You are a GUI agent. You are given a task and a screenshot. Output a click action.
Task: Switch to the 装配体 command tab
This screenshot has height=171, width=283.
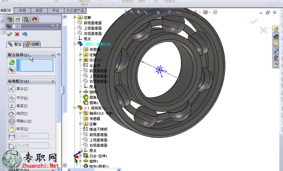coord(7,11)
